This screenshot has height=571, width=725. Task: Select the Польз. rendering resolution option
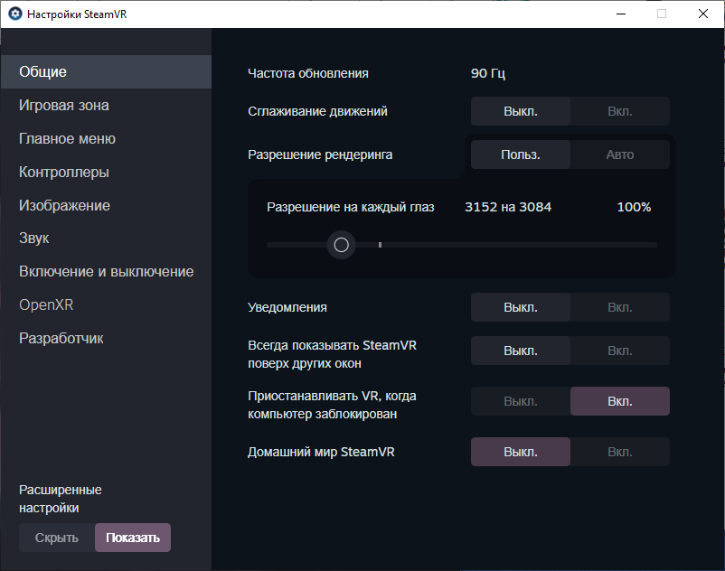click(x=521, y=154)
